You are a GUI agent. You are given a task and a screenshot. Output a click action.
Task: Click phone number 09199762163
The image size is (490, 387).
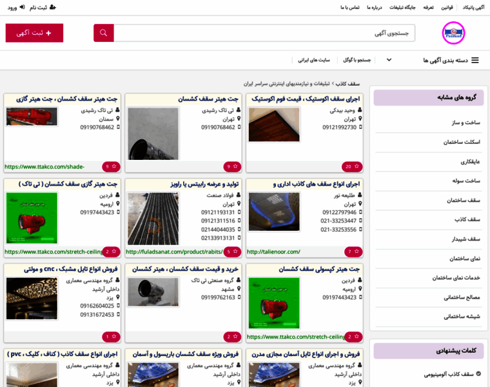[x=218, y=297]
